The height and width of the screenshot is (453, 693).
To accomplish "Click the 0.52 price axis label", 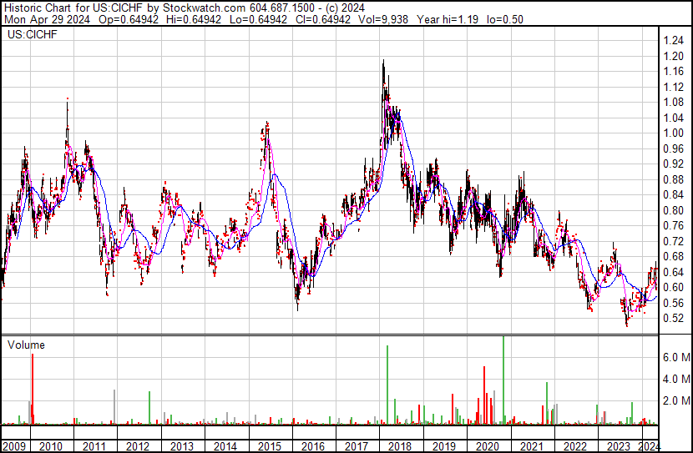I will tap(673, 319).
